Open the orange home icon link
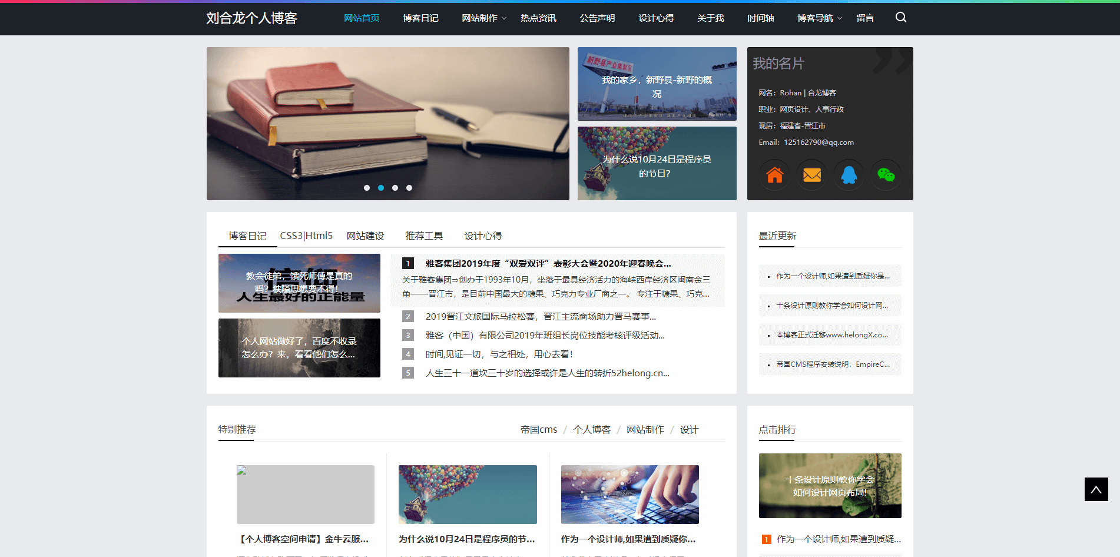Viewport: 1120px width, 557px height. tap(774, 175)
